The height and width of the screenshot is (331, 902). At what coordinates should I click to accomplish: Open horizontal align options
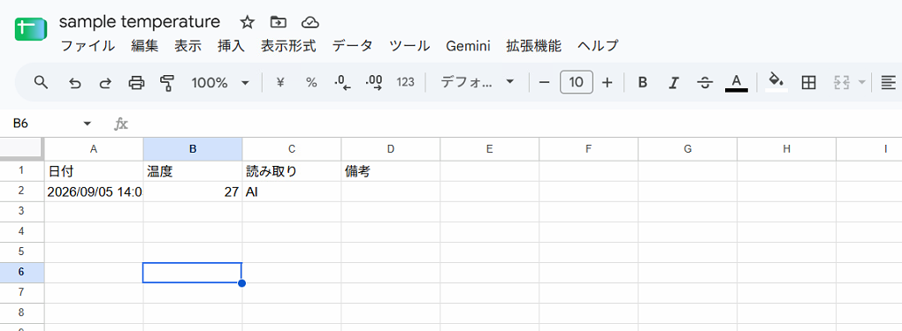(x=889, y=83)
